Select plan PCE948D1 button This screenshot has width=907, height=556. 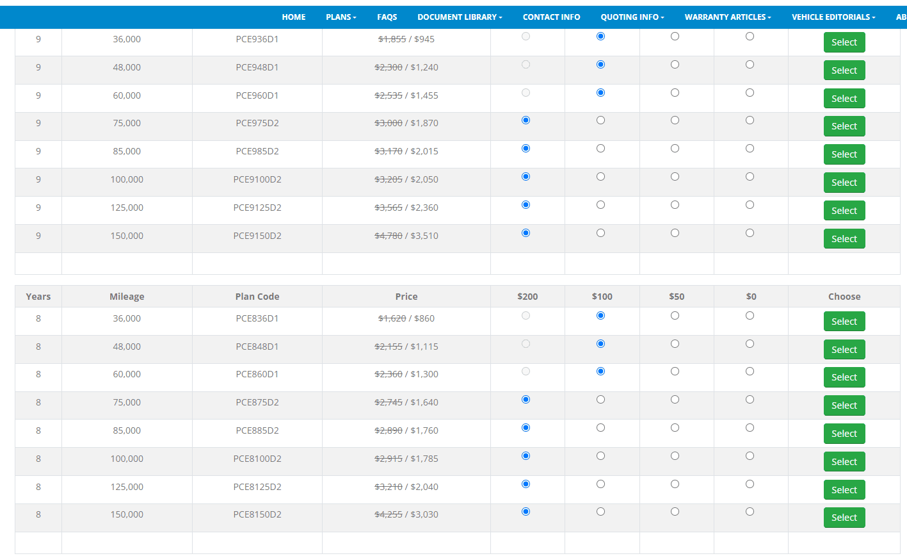[x=844, y=70]
